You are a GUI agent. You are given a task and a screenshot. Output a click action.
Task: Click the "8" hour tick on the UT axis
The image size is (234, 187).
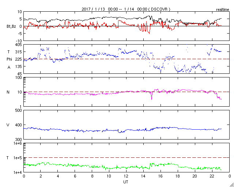[x=92, y=176]
